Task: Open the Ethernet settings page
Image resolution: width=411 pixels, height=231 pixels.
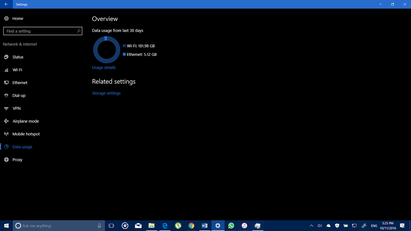Action: coord(20,83)
